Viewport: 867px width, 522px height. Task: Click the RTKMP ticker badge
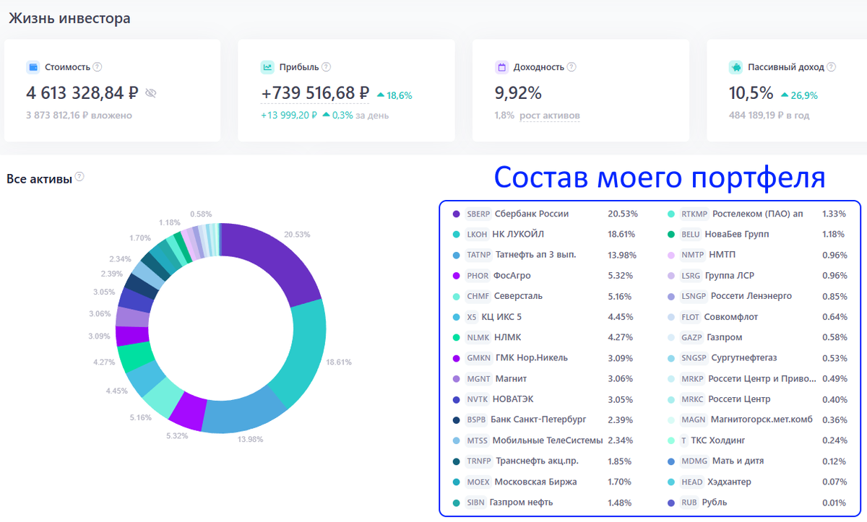click(694, 214)
